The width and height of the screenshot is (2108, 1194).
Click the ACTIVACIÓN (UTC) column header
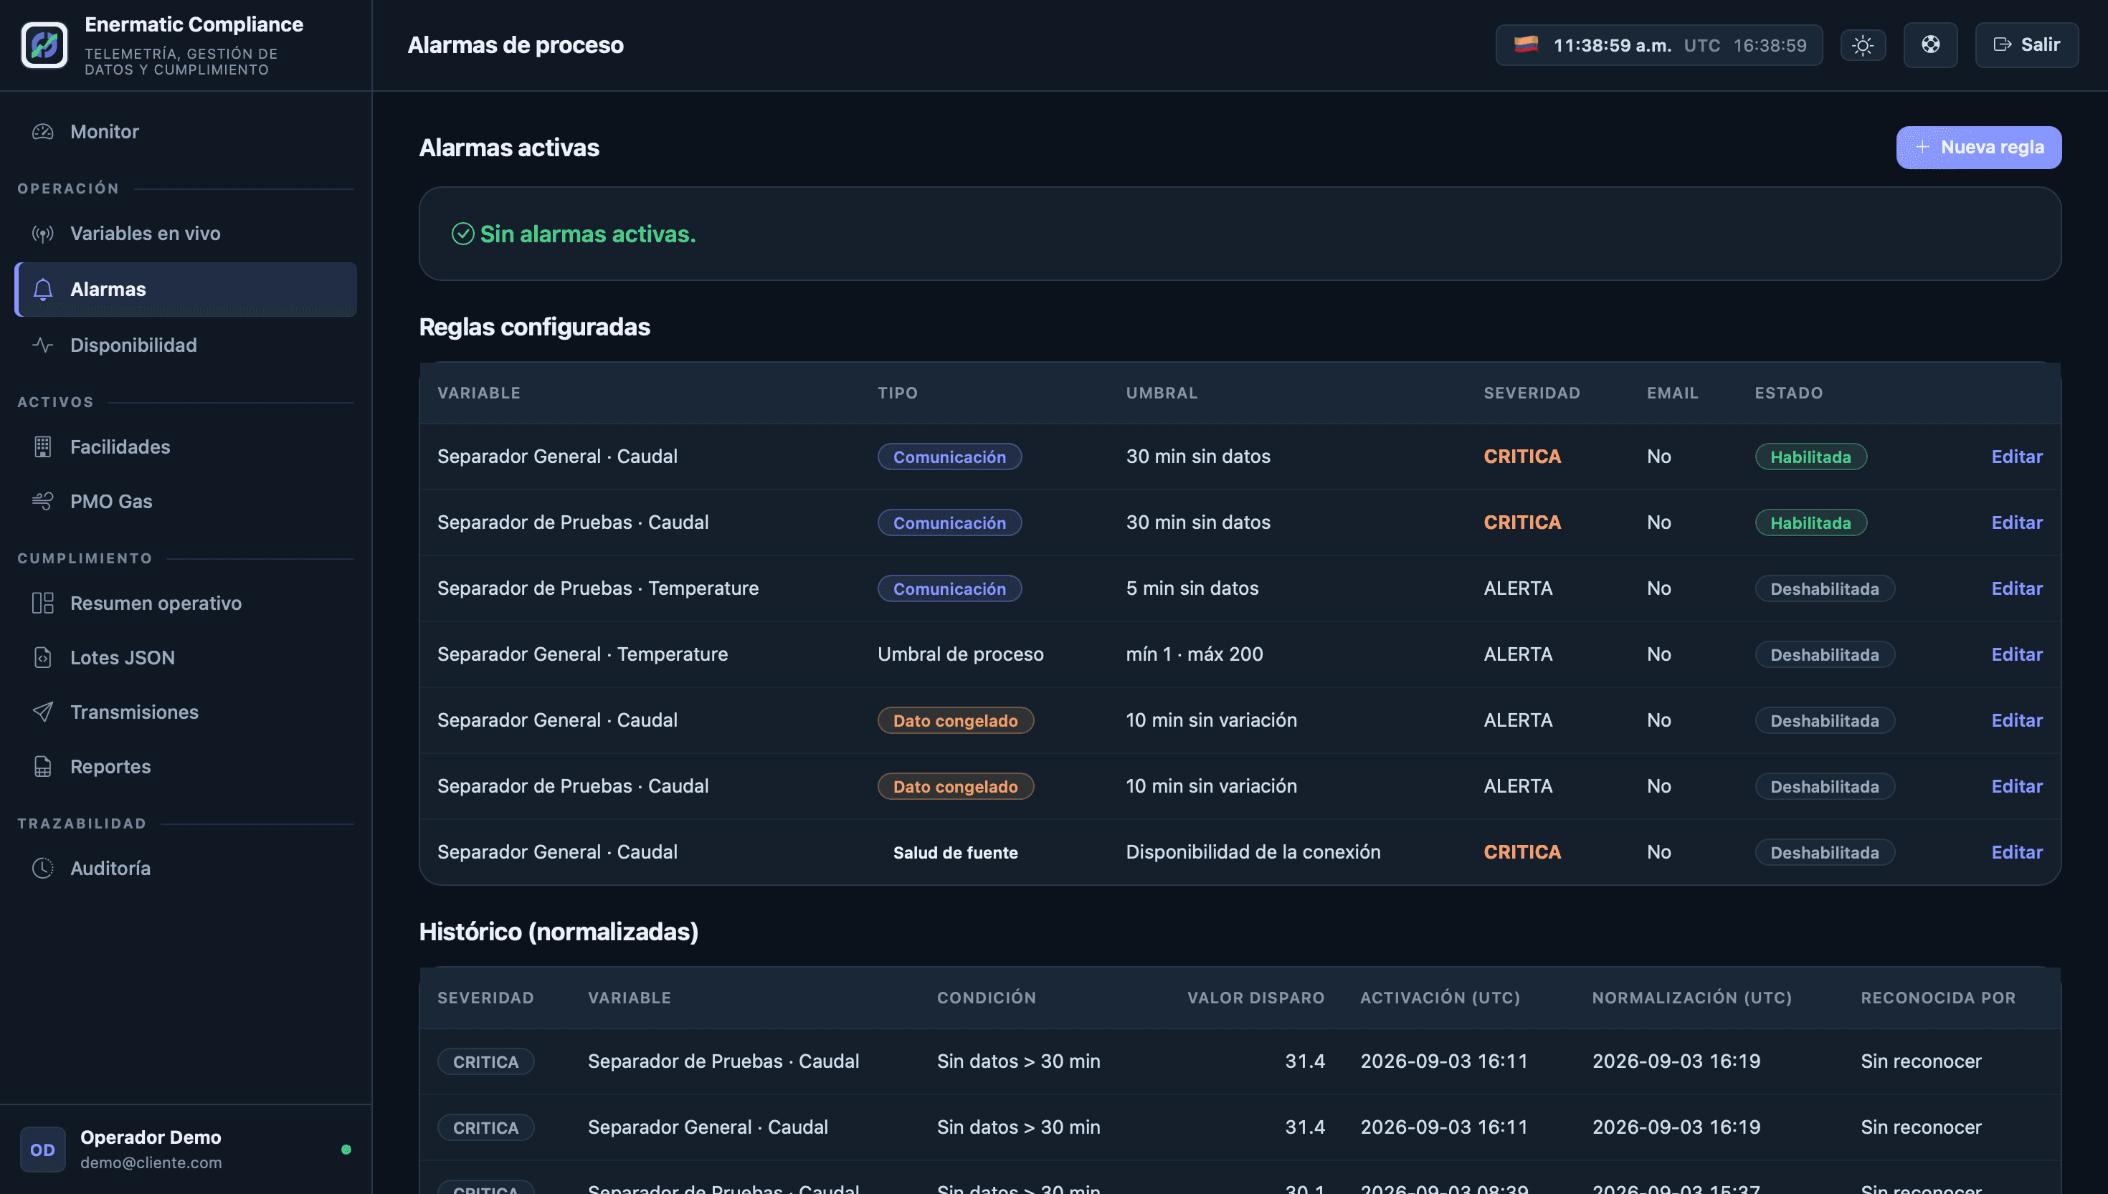1440,998
